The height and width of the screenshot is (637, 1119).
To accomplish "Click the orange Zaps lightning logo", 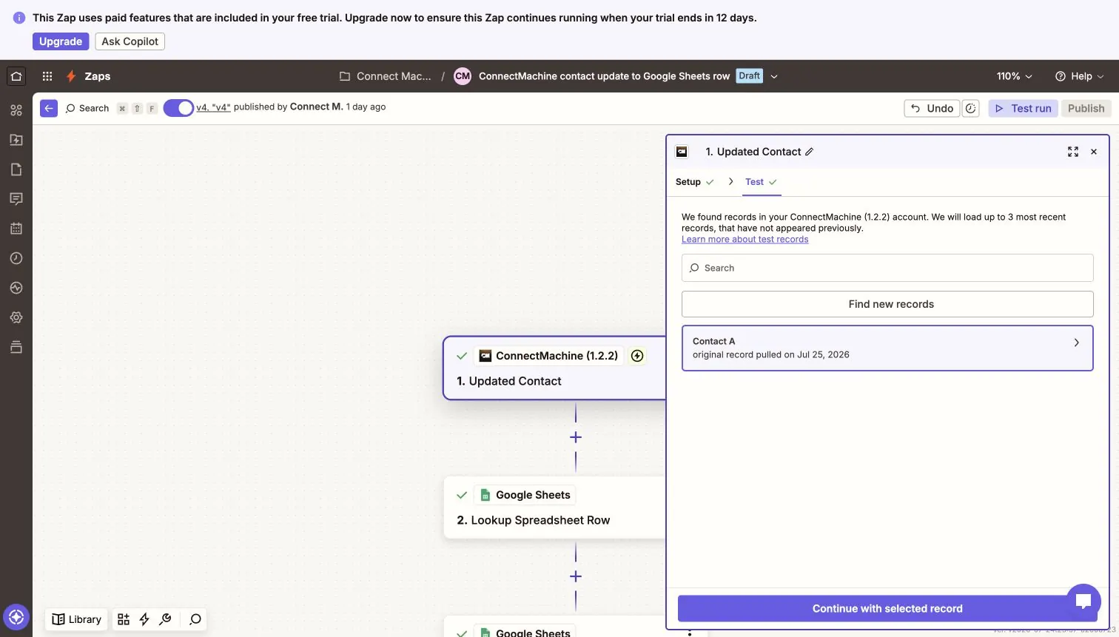I will click(71, 76).
